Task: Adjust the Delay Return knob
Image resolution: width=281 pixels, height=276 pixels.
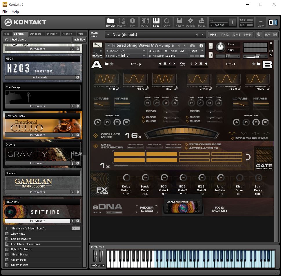Action: [126, 178]
